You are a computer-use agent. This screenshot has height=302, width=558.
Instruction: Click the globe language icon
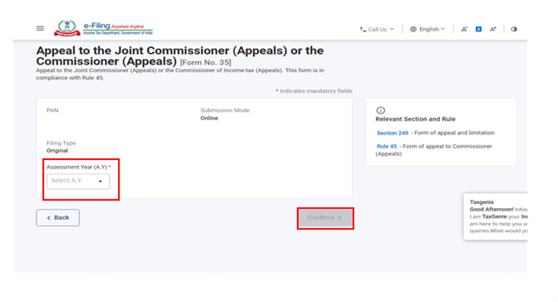point(413,29)
